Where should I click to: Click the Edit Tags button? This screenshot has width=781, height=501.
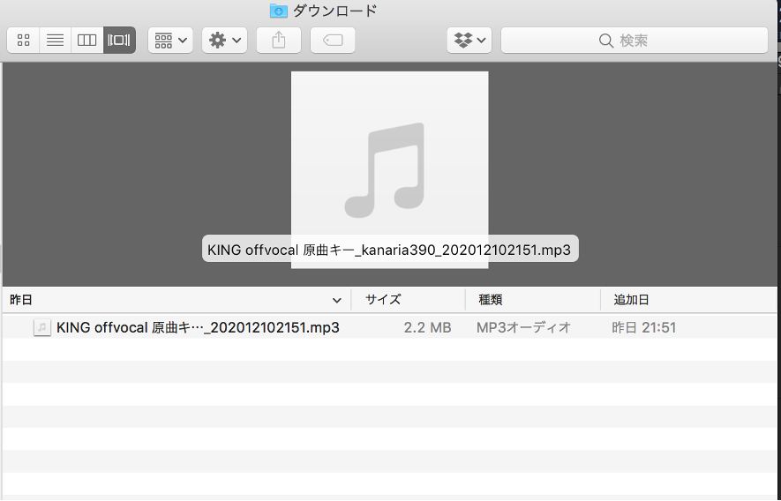pos(333,40)
